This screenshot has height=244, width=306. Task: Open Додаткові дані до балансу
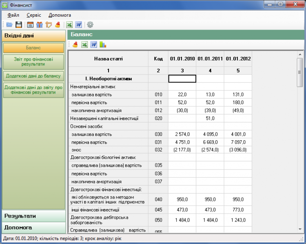point(33,76)
